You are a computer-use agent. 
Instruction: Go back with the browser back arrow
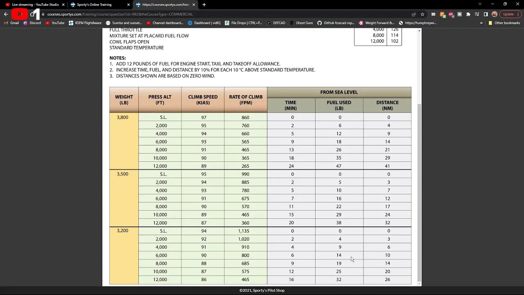6,14
